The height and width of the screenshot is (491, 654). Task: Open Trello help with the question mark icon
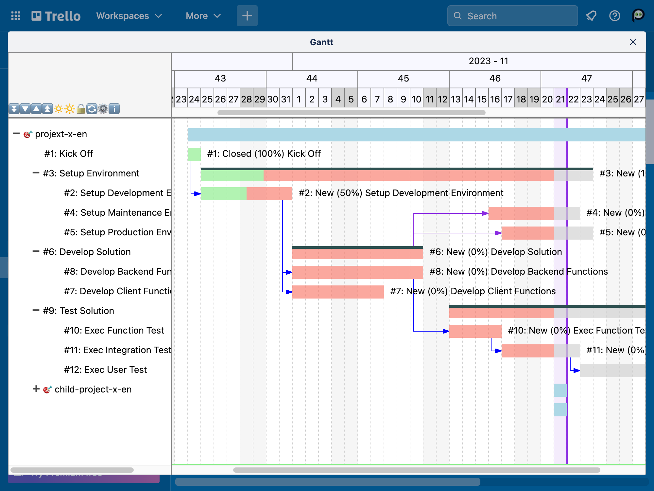coord(615,15)
